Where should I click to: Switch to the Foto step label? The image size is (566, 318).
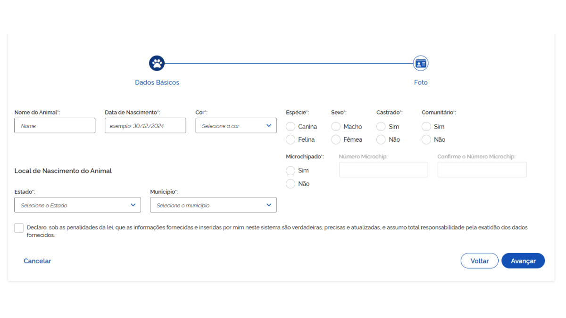click(x=421, y=82)
